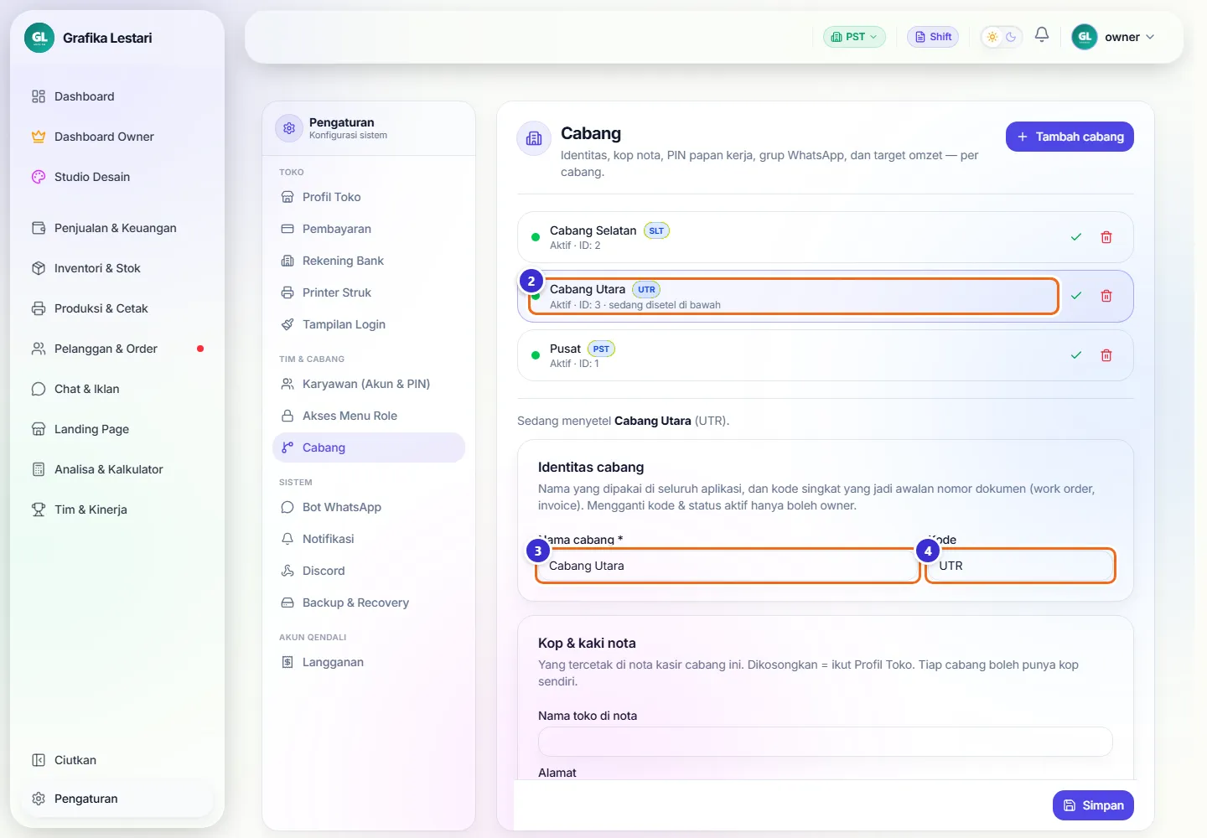Click the Printer Struk printer icon
Screen dimensions: 1207x838
click(x=288, y=292)
